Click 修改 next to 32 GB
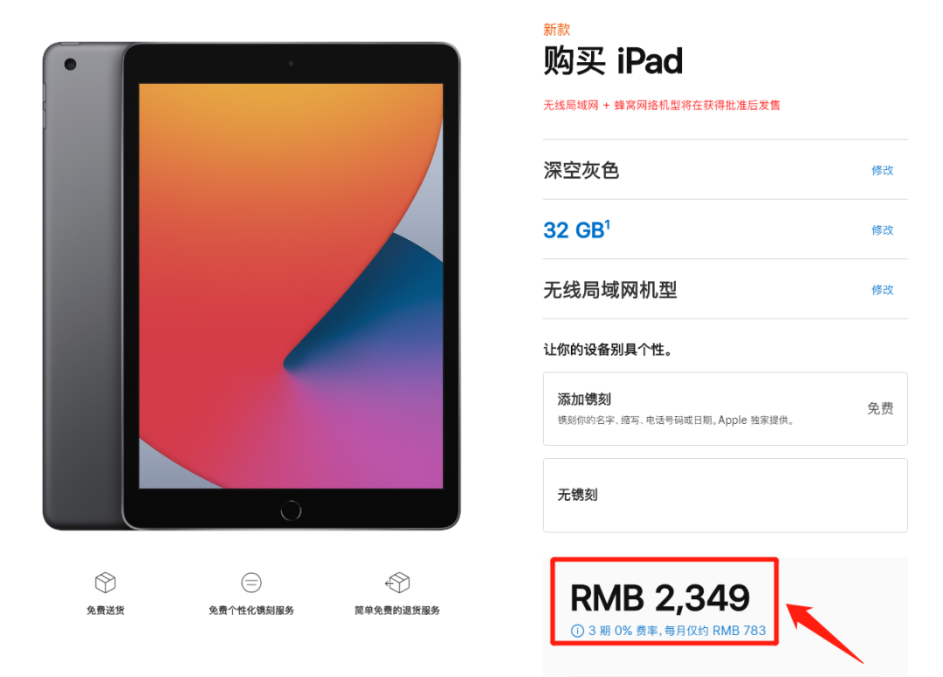 [x=882, y=229]
